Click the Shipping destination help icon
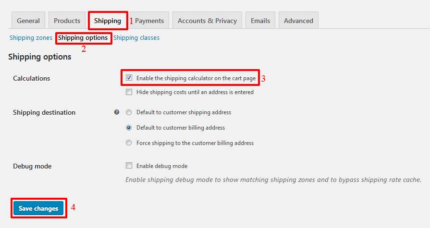 117,112
